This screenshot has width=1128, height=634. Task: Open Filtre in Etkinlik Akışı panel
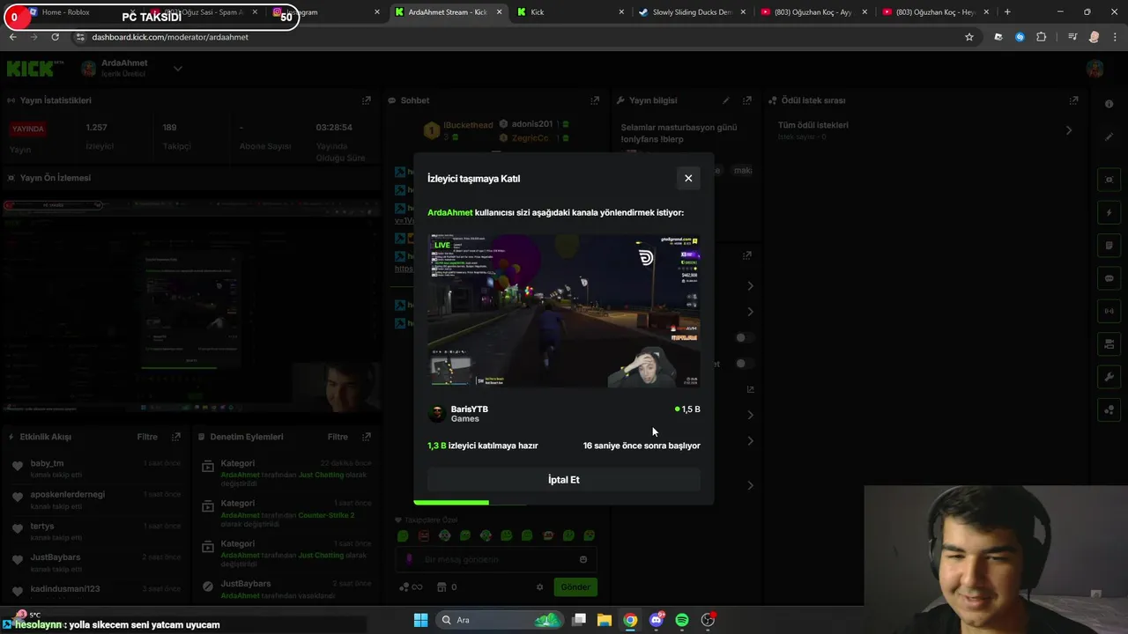tap(147, 437)
